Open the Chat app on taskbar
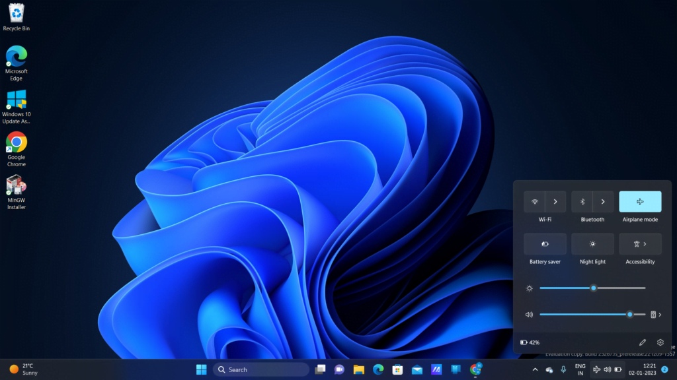 coord(339,369)
